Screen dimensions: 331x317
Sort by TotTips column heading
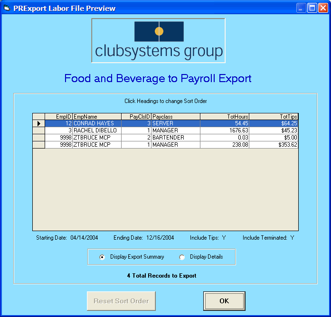point(274,117)
